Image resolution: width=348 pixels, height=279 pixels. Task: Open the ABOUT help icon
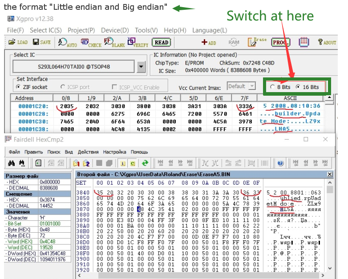(327, 42)
